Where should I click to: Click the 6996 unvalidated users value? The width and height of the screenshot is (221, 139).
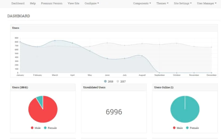click(x=114, y=112)
